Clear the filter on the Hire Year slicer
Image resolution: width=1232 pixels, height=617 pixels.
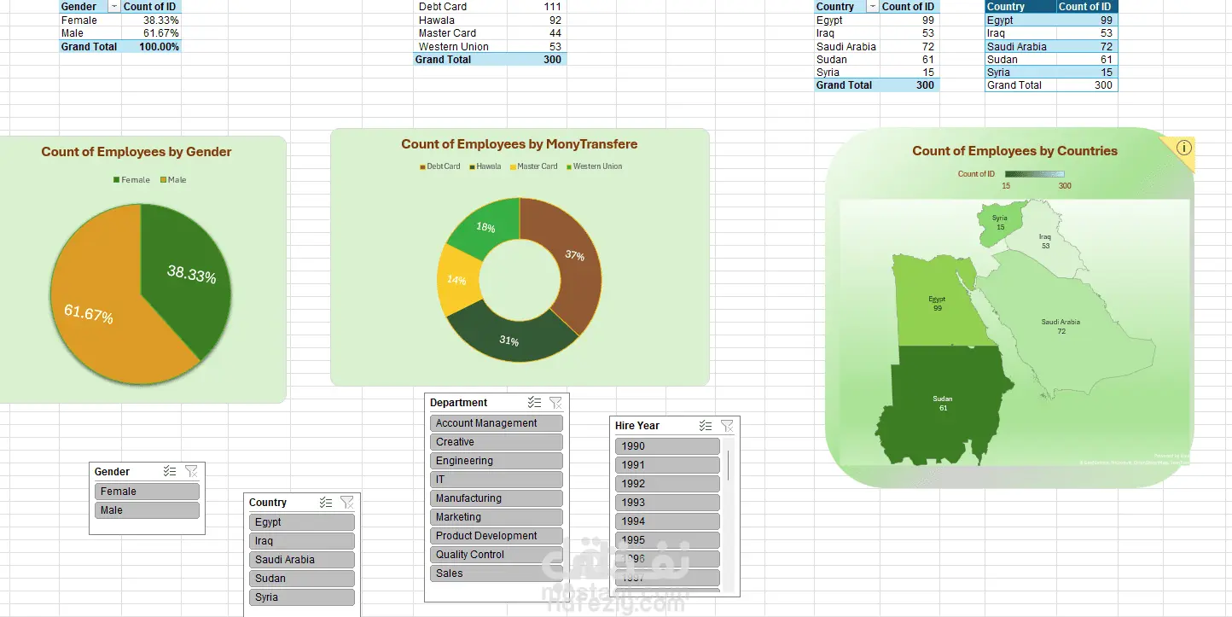coord(727,426)
